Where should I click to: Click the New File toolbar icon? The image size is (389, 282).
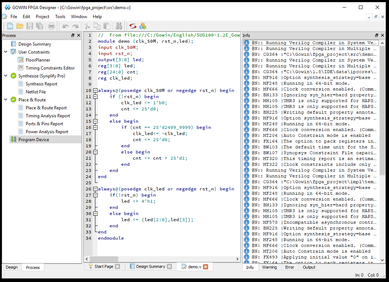click(10, 26)
